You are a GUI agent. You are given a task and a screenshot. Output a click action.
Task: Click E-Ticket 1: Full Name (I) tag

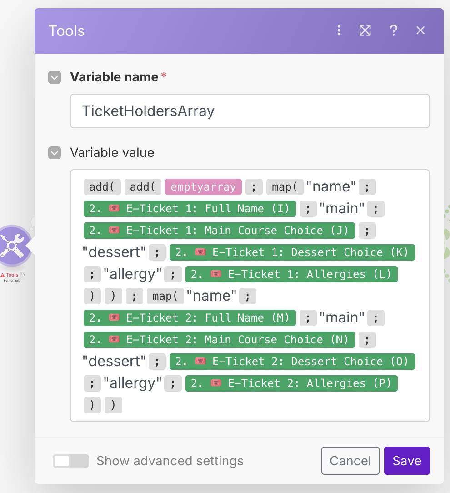[190, 209]
